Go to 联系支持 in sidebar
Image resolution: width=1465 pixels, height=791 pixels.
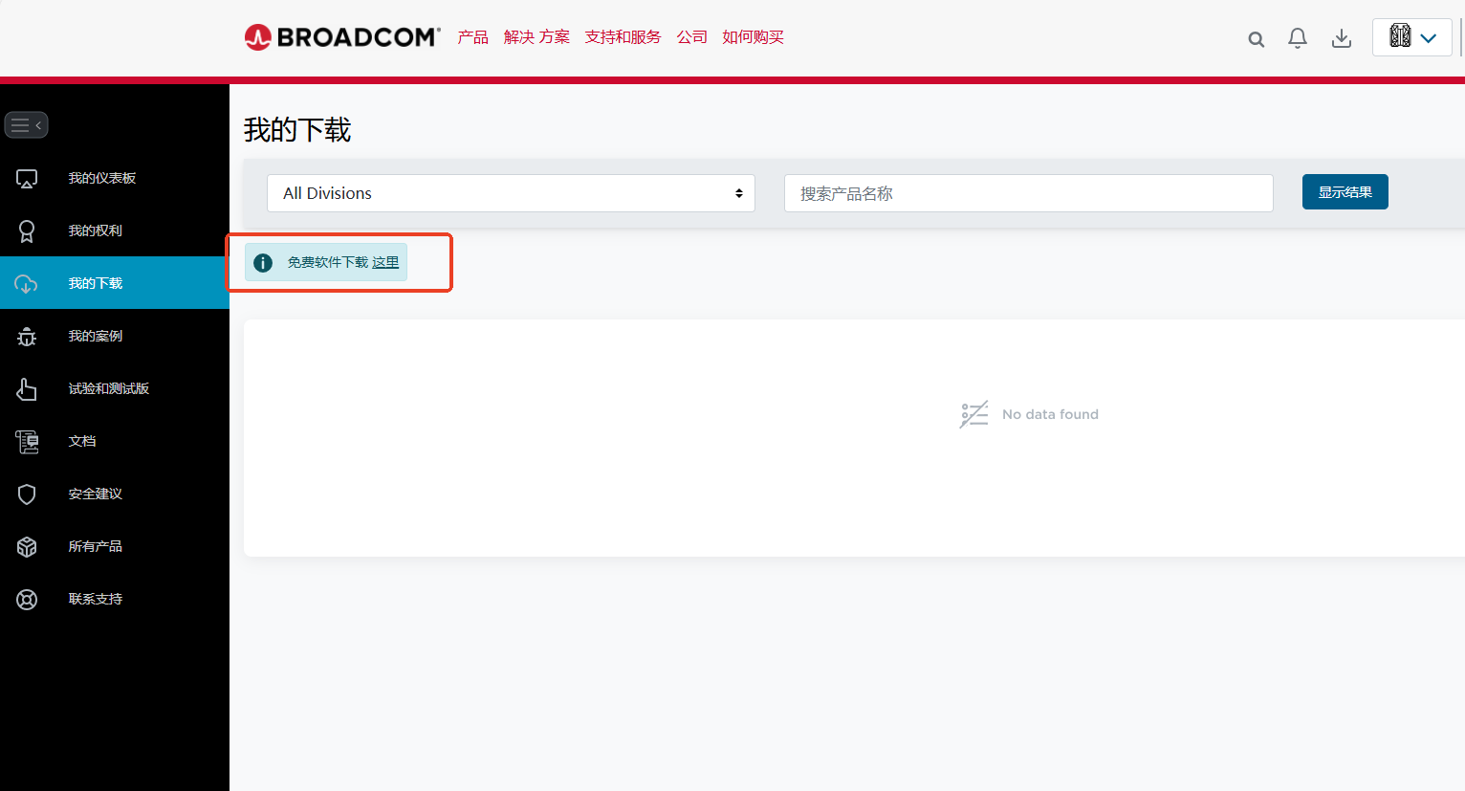point(96,600)
